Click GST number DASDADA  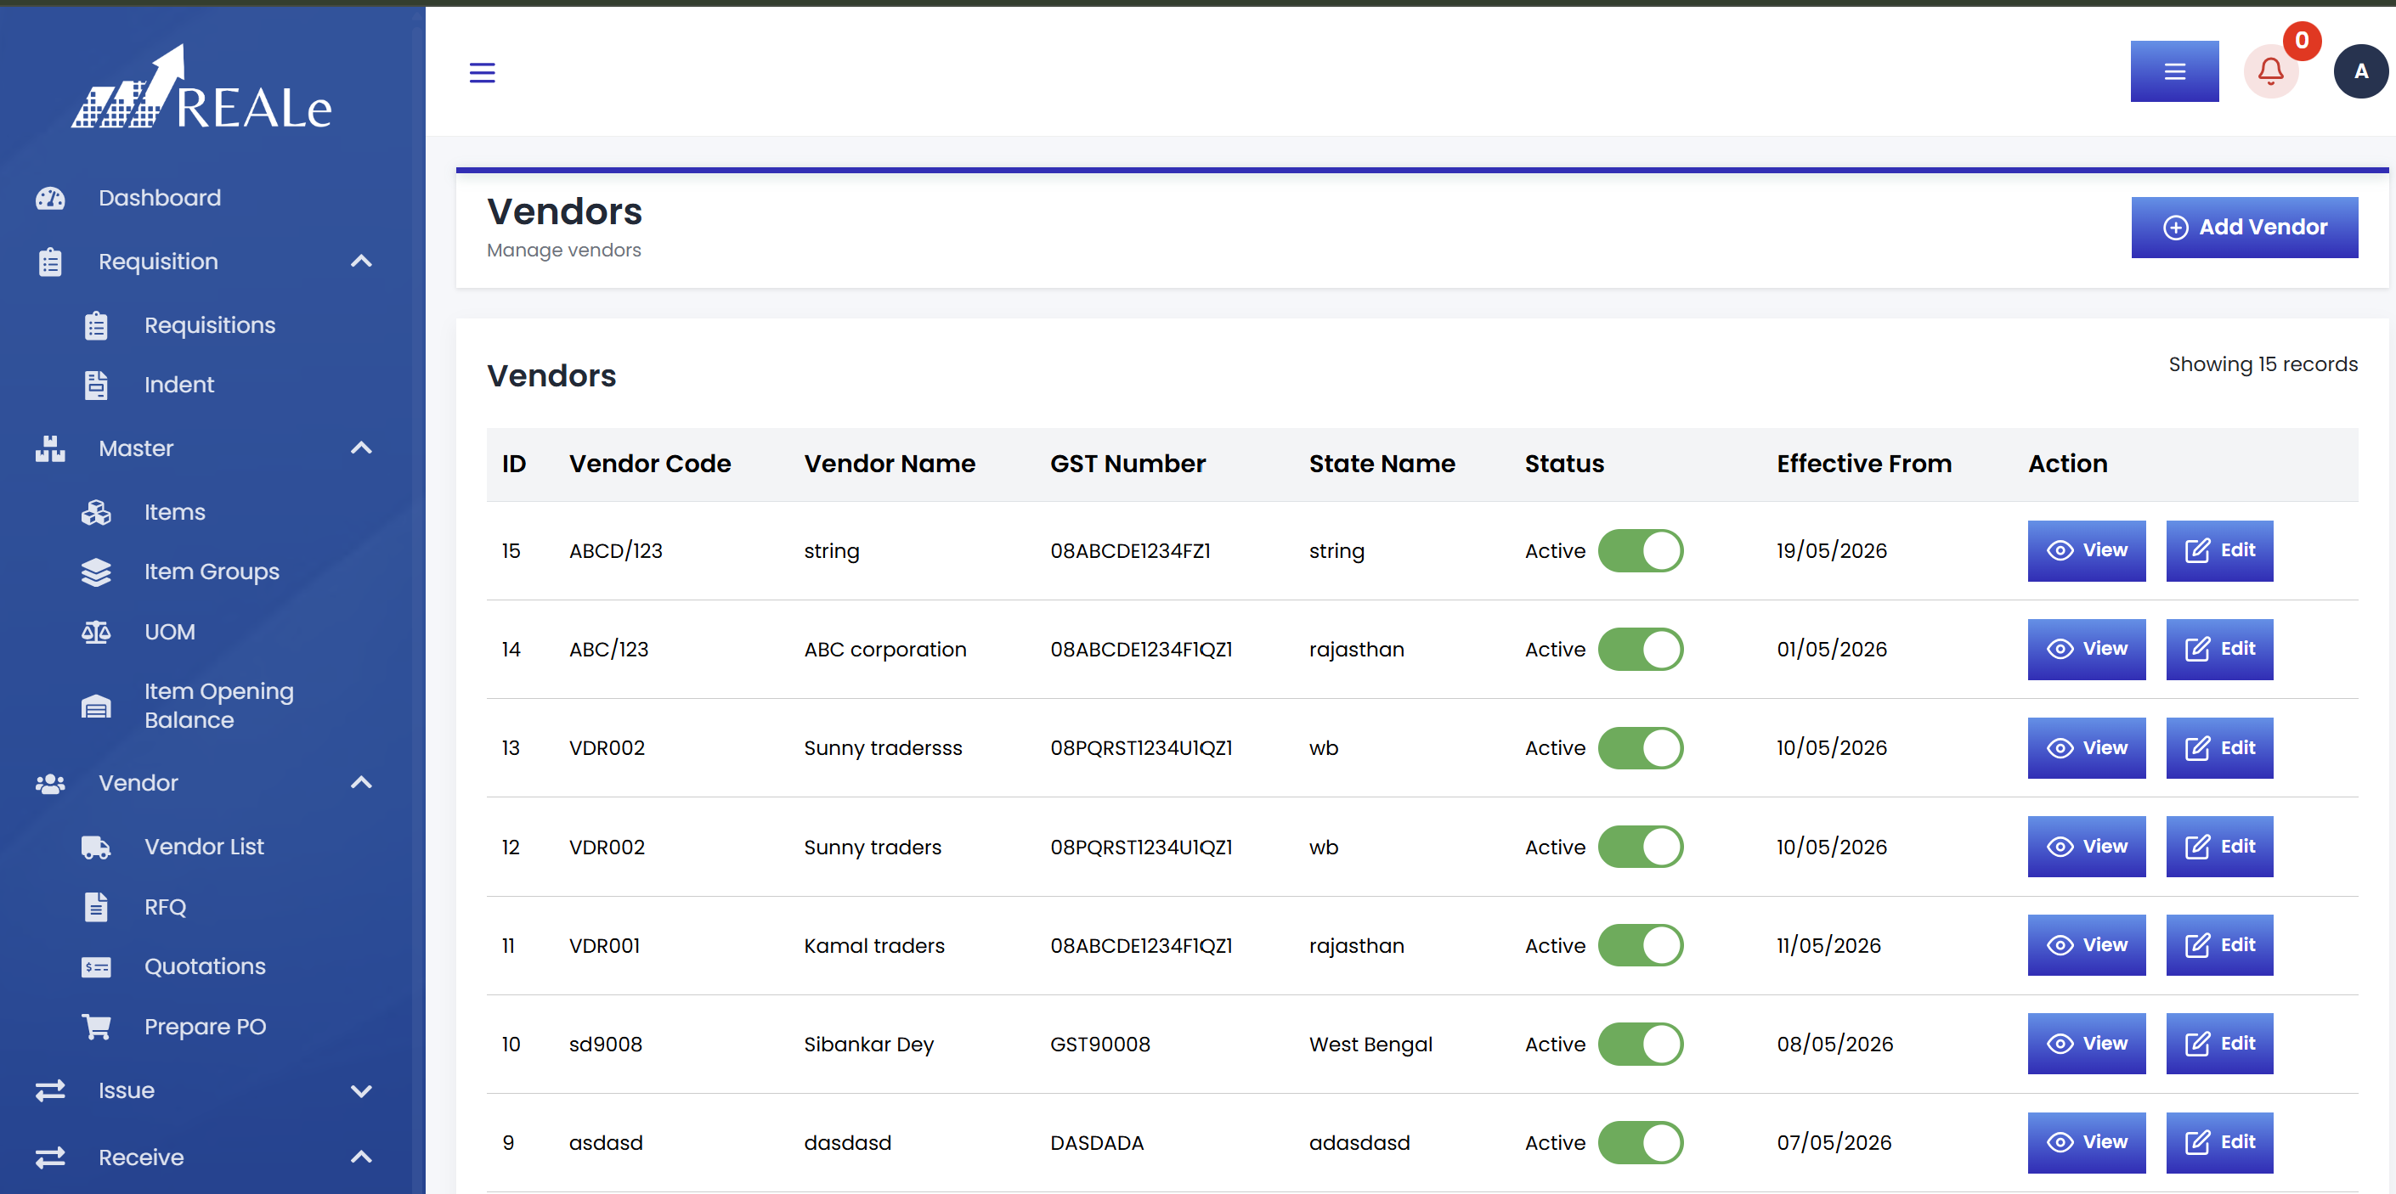(x=1097, y=1143)
